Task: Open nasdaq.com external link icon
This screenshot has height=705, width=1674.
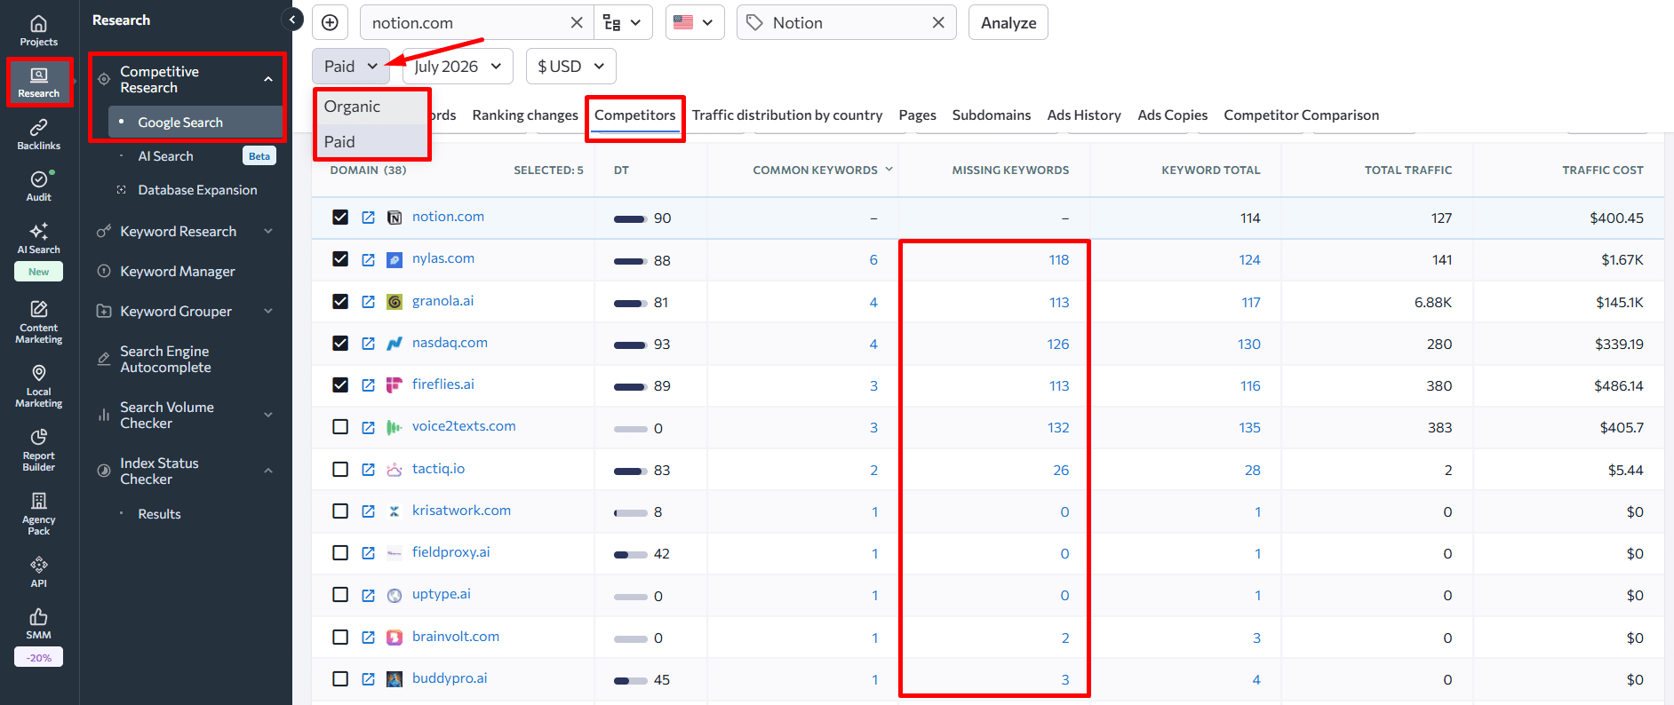Action: [368, 344]
